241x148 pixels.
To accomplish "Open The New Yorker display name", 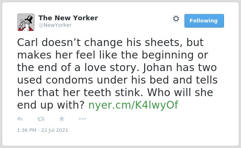I will [x=68, y=18].
